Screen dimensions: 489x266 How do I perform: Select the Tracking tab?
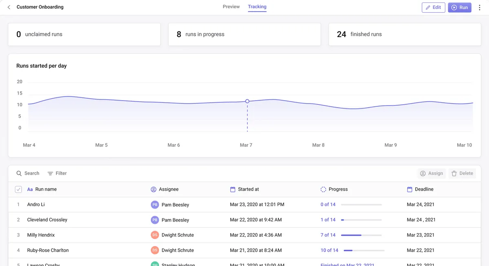pos(257,7)
